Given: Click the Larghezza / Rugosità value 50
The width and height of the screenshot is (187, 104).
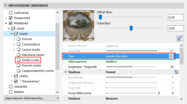Looking at the screenshot, I should [172, 67].
